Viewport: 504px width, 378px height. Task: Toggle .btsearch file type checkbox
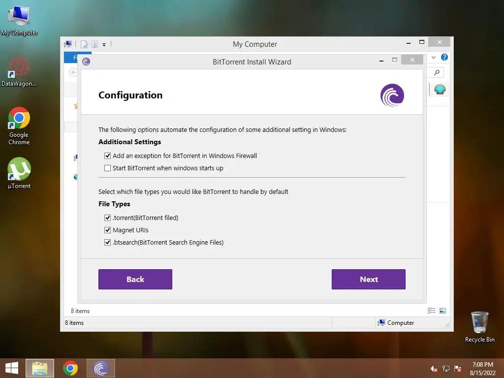107,242
